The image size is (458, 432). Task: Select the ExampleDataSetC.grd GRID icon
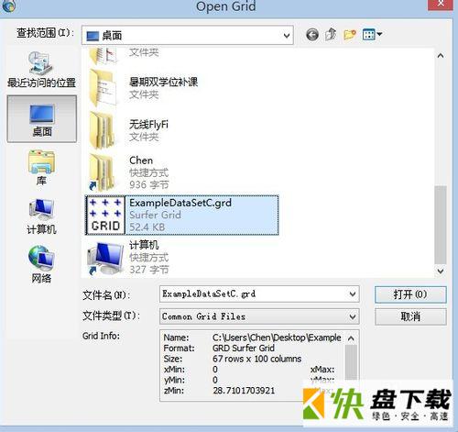tap(105, 215)
